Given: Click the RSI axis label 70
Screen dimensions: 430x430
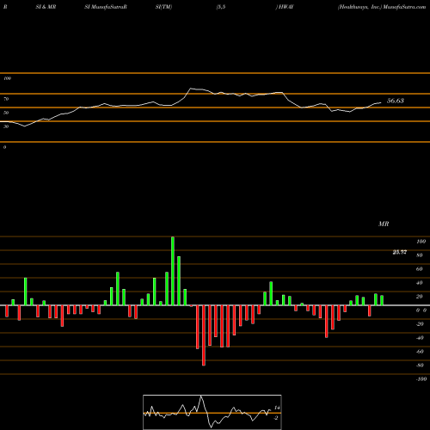Looking at the screenshot, I should pos(6,99).
